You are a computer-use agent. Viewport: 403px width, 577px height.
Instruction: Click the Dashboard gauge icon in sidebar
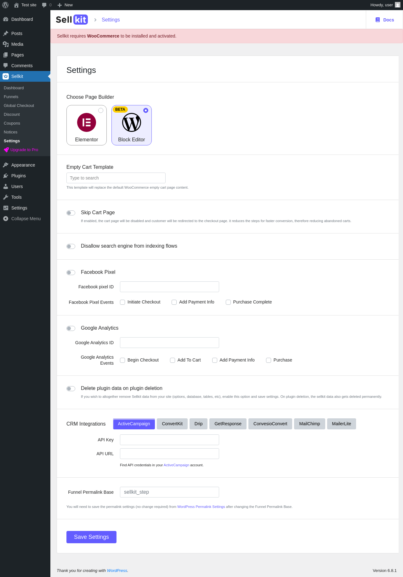point(6,19)
